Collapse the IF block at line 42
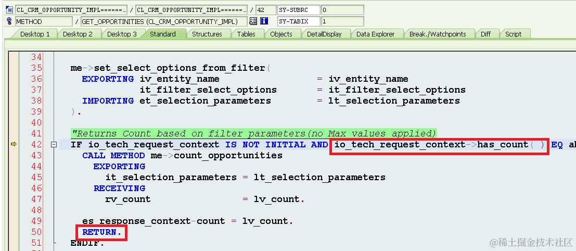Screen dimensions: 576x251 [x=54, y=145]
